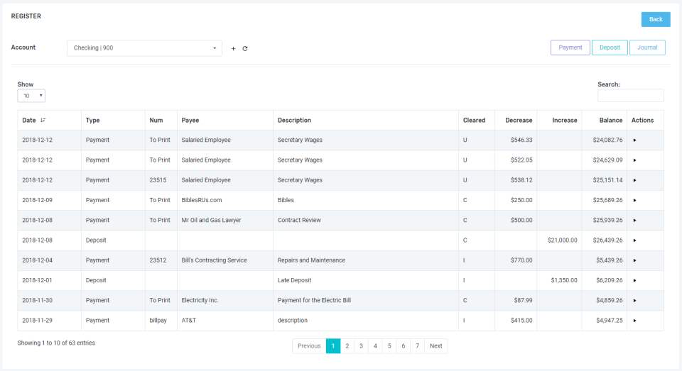The width and height of the screenshot is (682, 371).
Task: Click the Back button
Action: click(656, 19)
